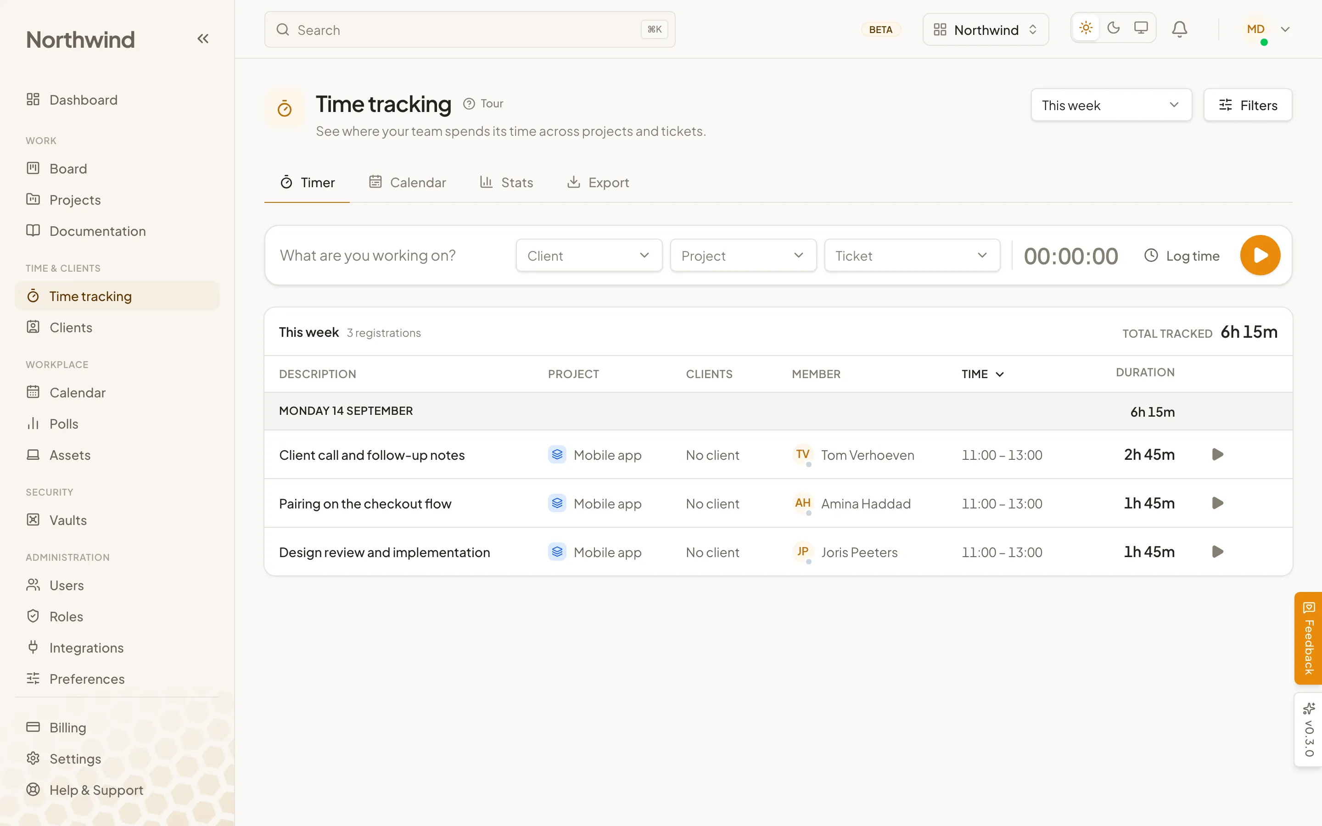The image size is (1322, 826).
Task: Open Projects in the sidebar
Action: pos(117,200)
